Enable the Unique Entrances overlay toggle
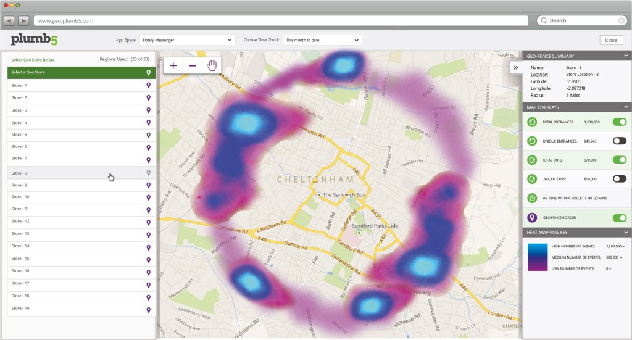The width and height of the screenshot is (632, 340). (620, 141)
